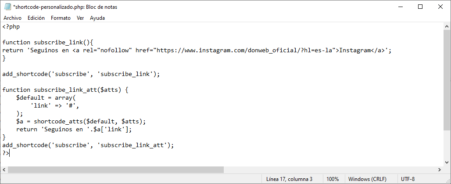451x184 pixels.
Task: Click the Notepad icon in the title bar
Action: pos(7,7)
